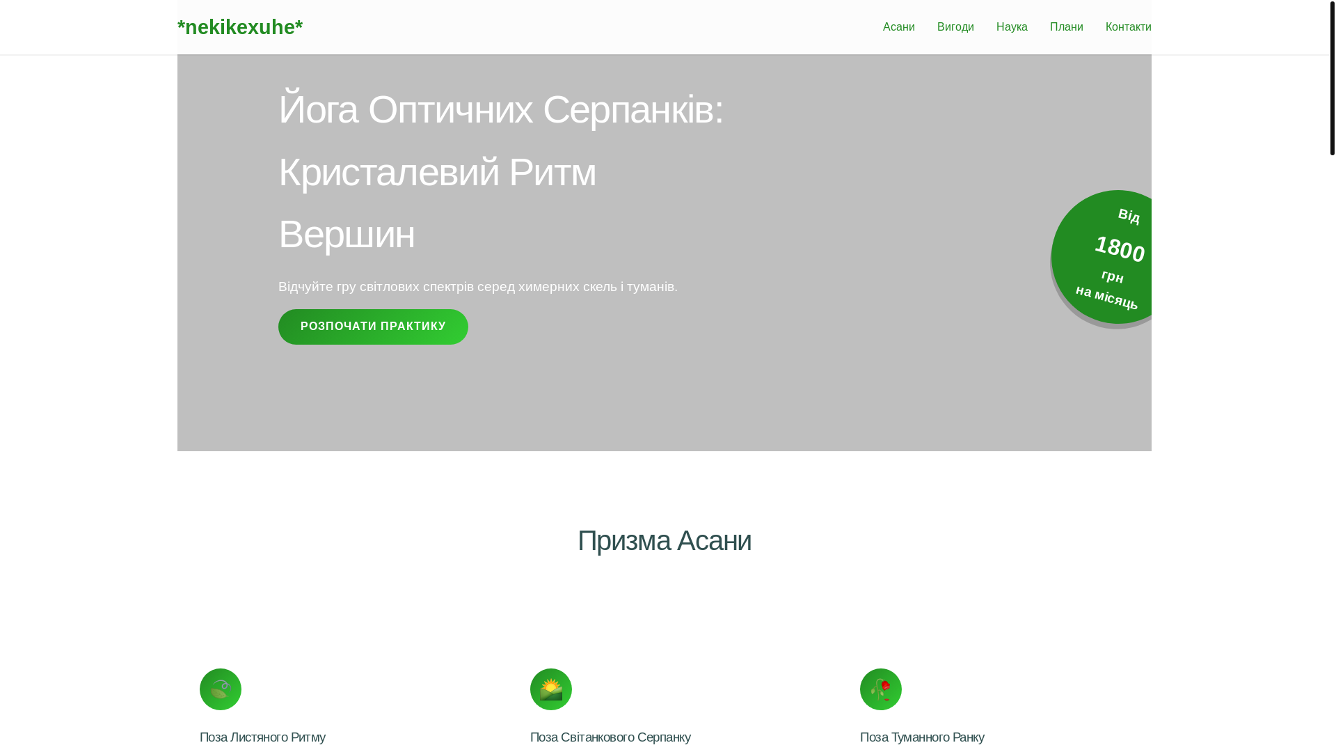Select the Поза Світанкового Серпанку heading
This screenshot has height=752, width=1336.
pyautogui.click(x=610, y=737)
